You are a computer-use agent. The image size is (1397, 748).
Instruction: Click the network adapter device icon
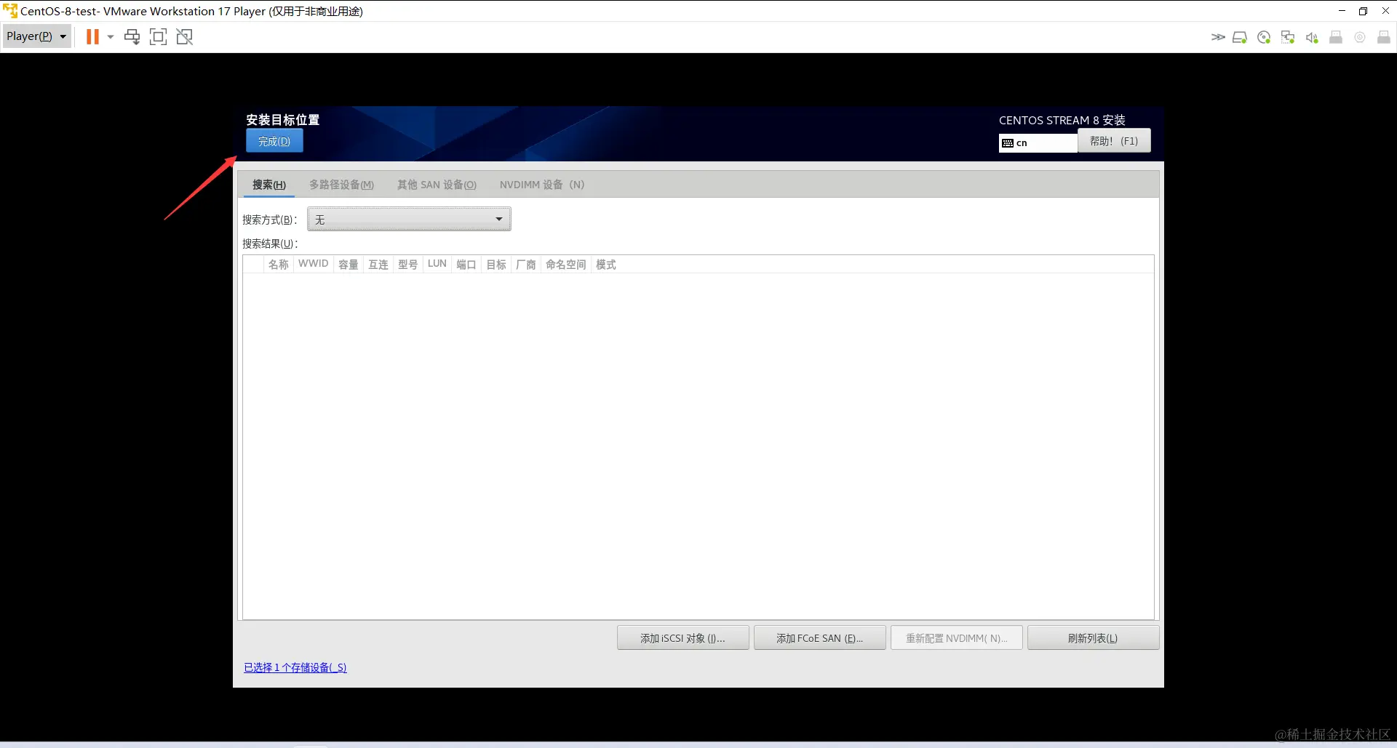pyautogui.click(x=1288, y=37)
